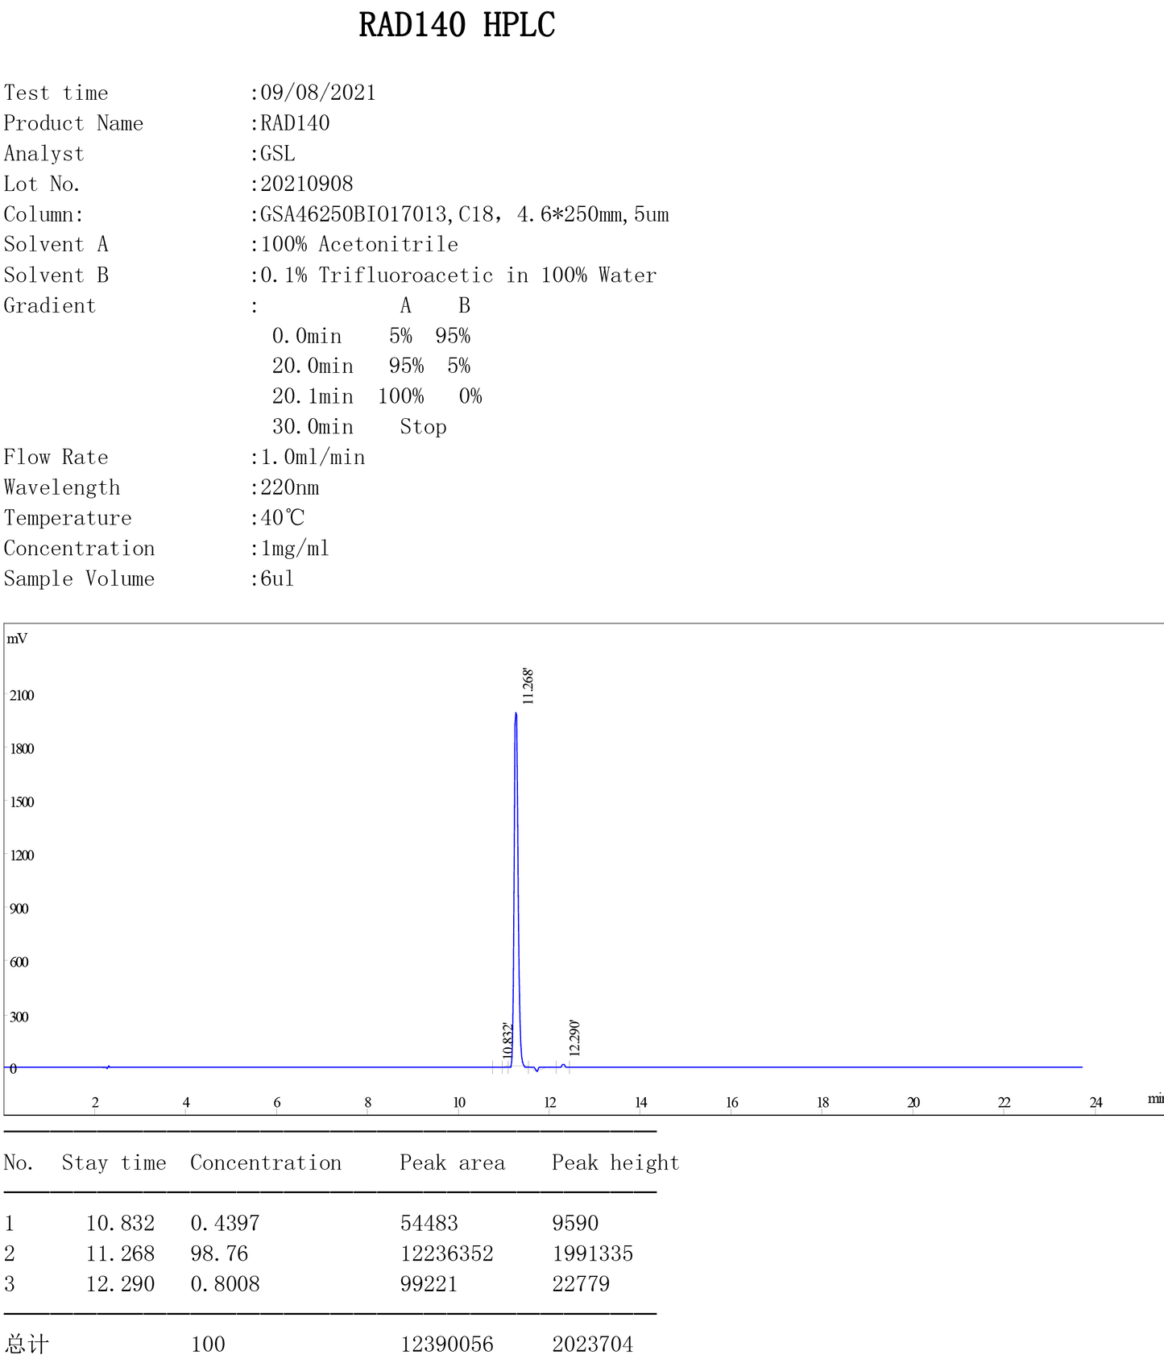Select analyst value 'GSL'

(278, 154)
